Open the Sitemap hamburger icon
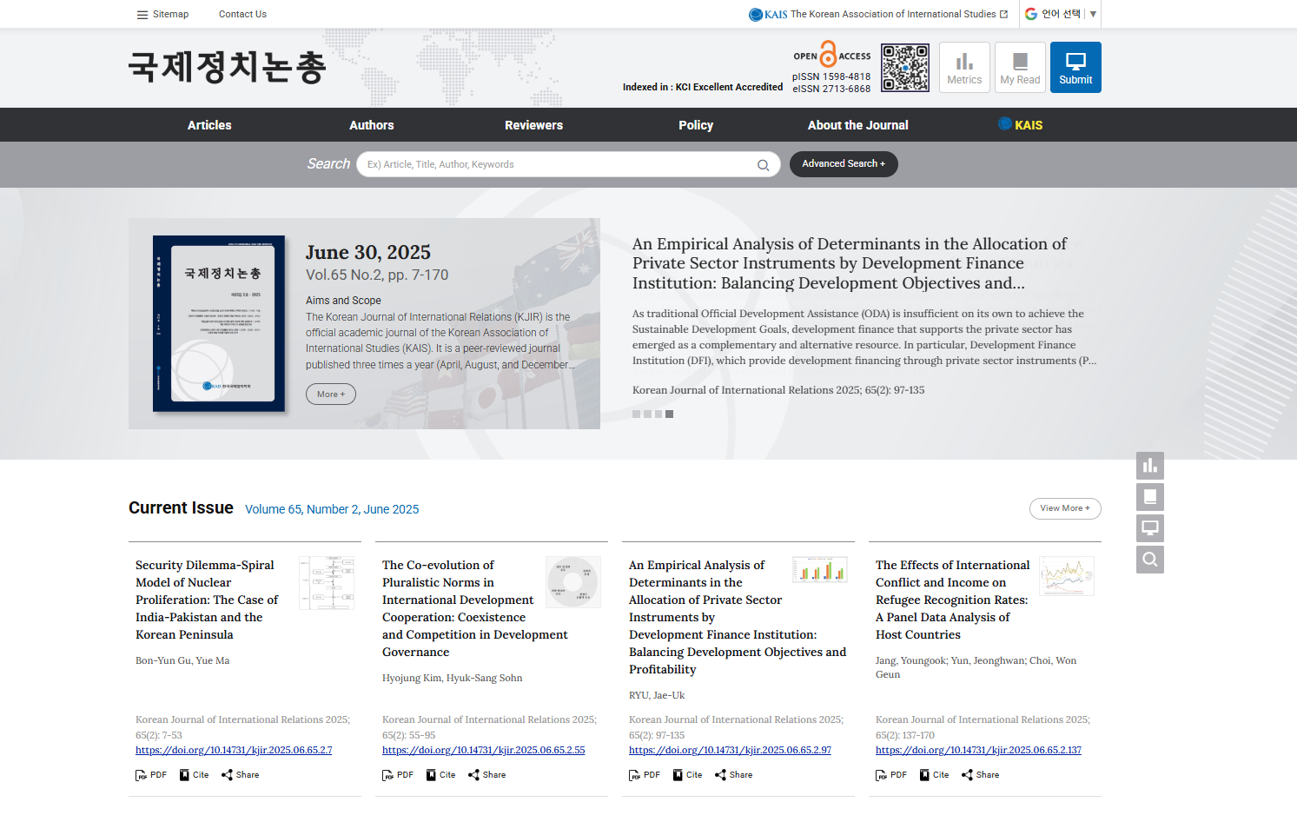 pos(142,14)
